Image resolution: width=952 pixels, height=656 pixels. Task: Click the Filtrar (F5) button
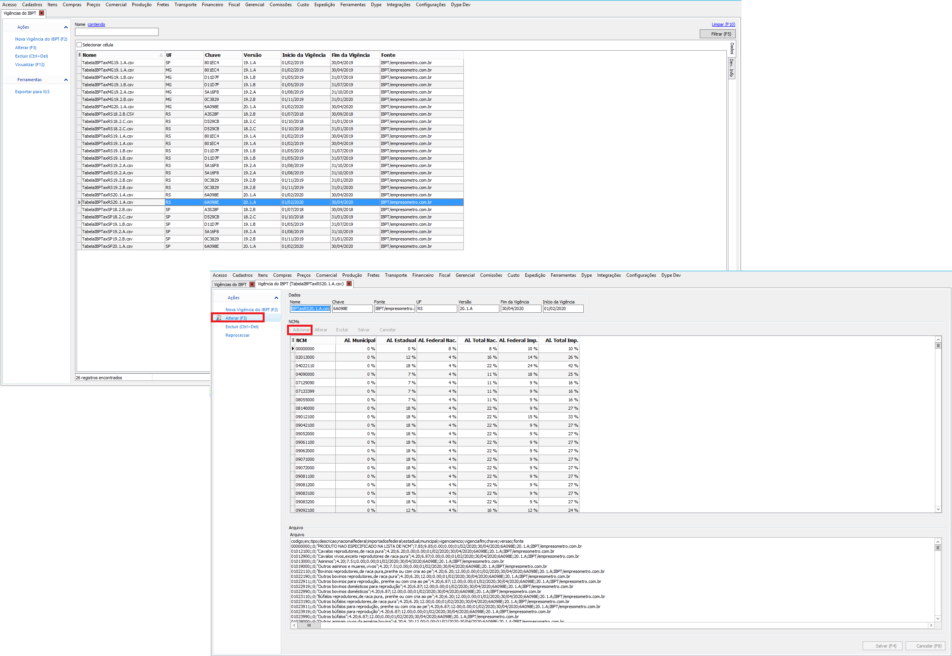[x=718, y=34]
